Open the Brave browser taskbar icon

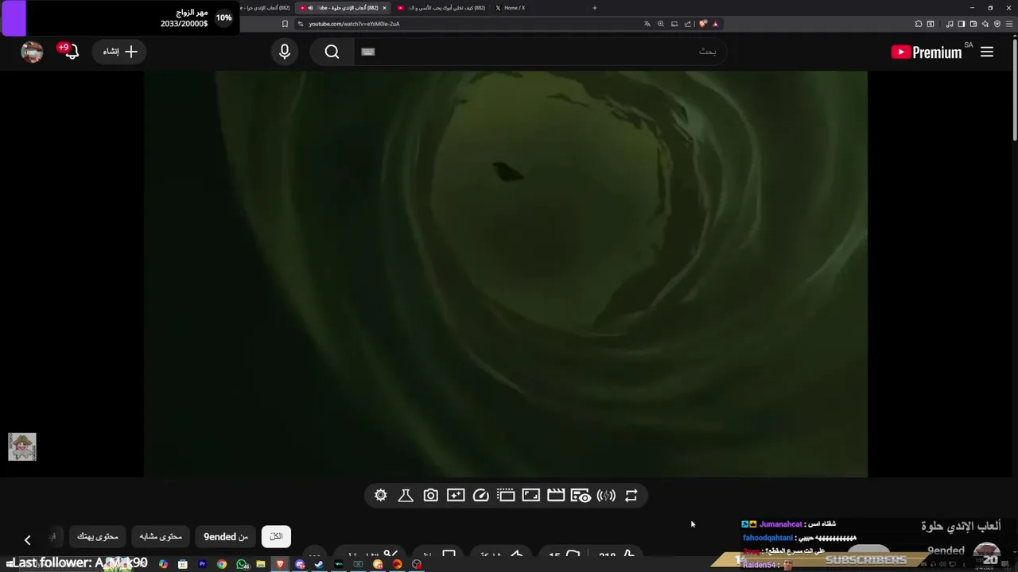point(280,564)
